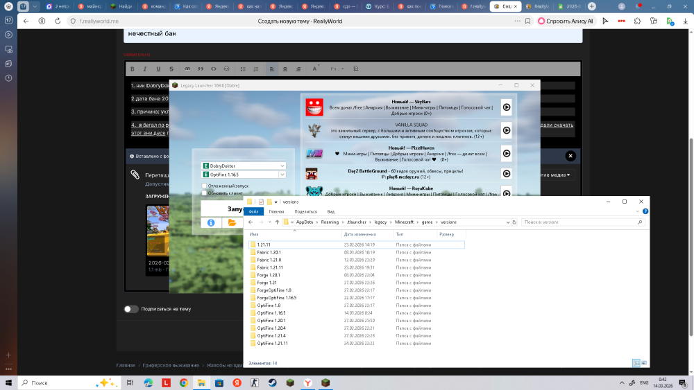The height and width of the screenshot is (390, 694).
Task: Open Спросить Алису AI button
Action: coord(565,21)
